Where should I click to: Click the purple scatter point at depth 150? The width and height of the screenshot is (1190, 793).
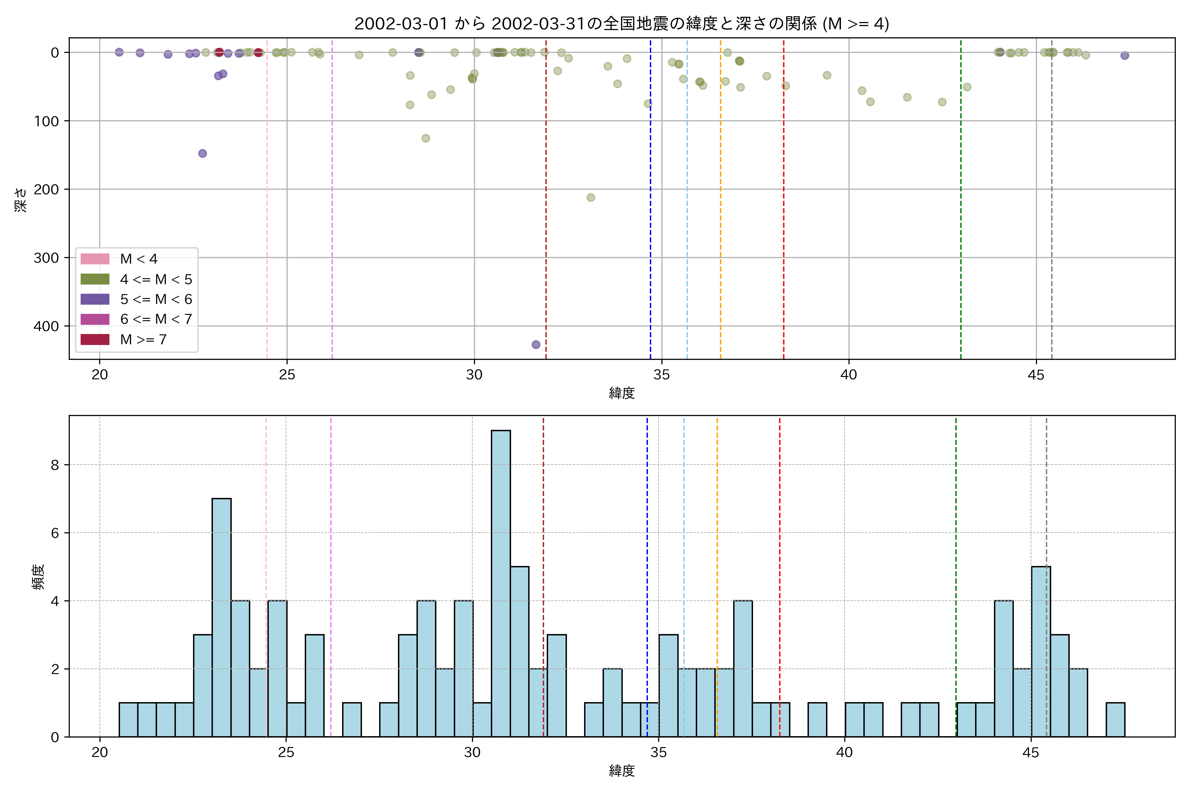pos(202,153)
